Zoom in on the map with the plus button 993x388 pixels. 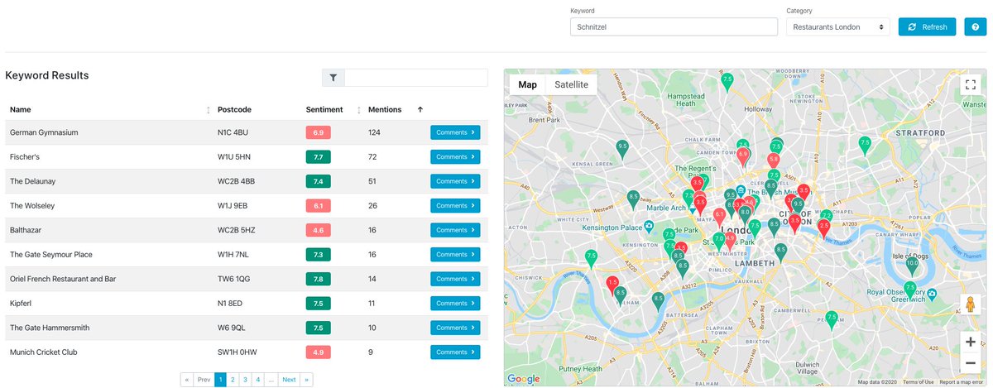click(x=971, y=341)
